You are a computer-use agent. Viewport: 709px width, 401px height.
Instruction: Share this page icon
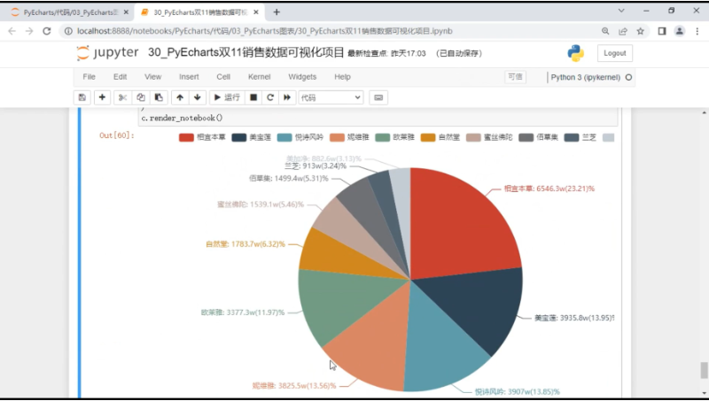click(623, 31)
